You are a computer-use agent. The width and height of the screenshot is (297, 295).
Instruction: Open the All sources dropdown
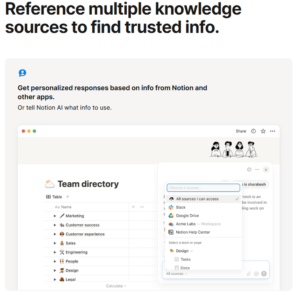click(177, 274)
